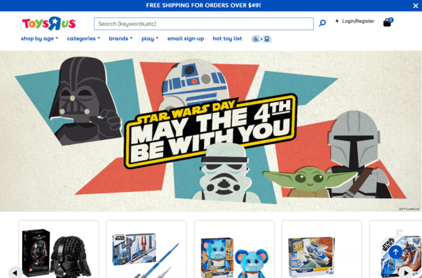The image size is (422, 278).
Task: Open the categories dropdown menu
Action: pos(84,39)
